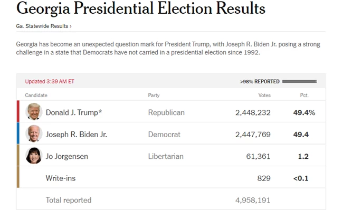Viewport: 343px width, 210px height.
Task: Click the Georgia Presidential Election Results headline
Action: pyautogui.click(x=141, y=9)
